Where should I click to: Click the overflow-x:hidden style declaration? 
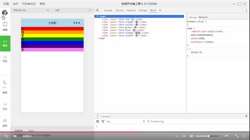tap(202, 42)
